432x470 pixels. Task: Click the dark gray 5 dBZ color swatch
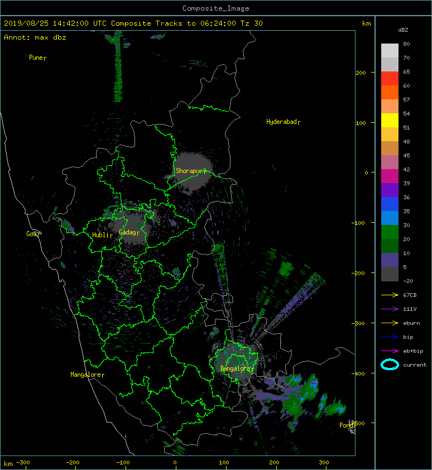[390, 274]
